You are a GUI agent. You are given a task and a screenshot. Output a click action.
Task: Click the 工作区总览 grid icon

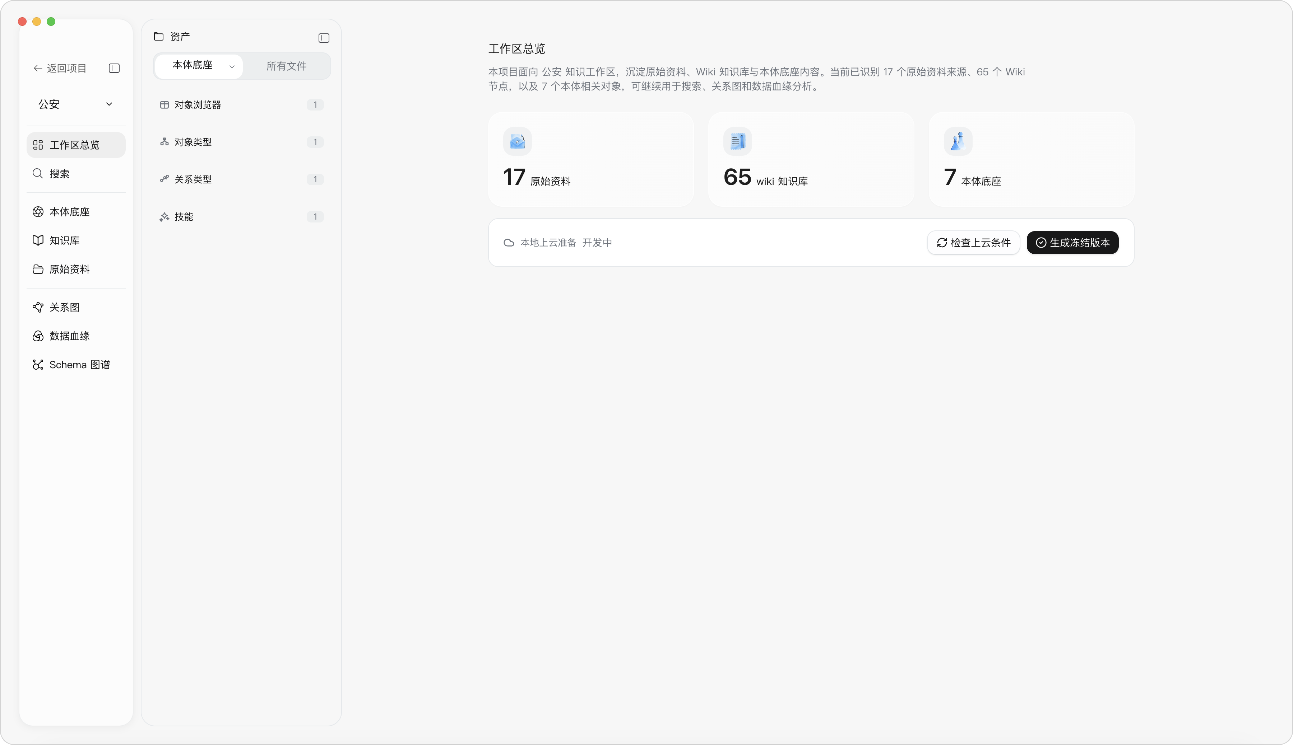(38, 145)
